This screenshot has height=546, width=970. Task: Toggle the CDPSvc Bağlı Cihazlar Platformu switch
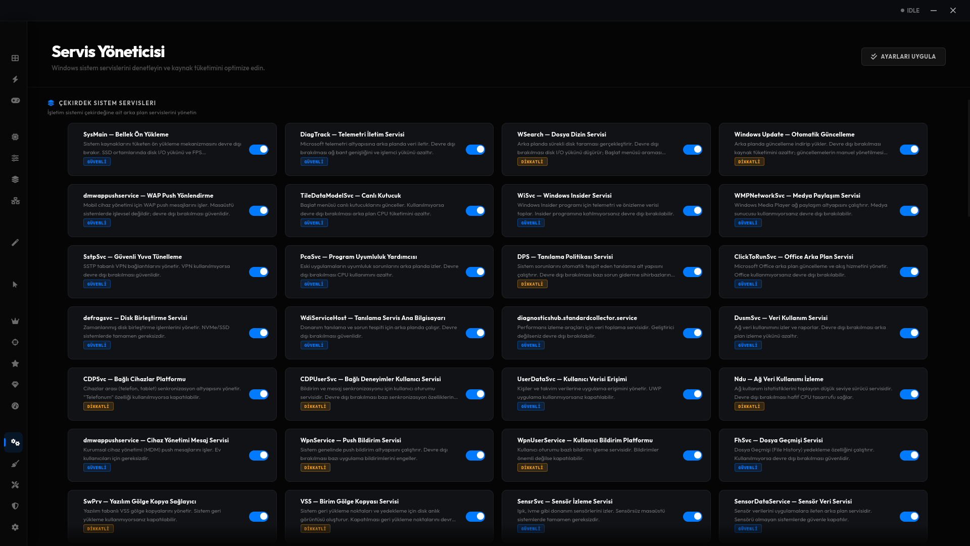click(x=259, y=394)
